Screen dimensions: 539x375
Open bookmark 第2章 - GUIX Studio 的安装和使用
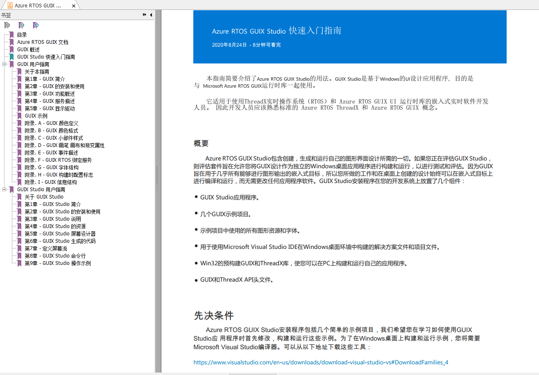tap(62, 212)
